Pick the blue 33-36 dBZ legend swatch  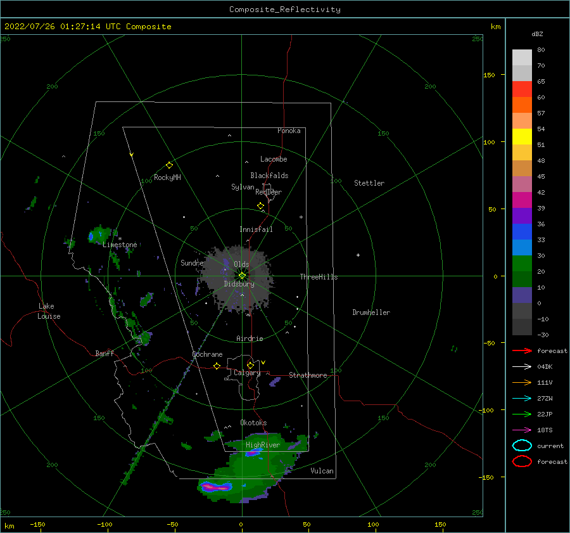point(522,232)
